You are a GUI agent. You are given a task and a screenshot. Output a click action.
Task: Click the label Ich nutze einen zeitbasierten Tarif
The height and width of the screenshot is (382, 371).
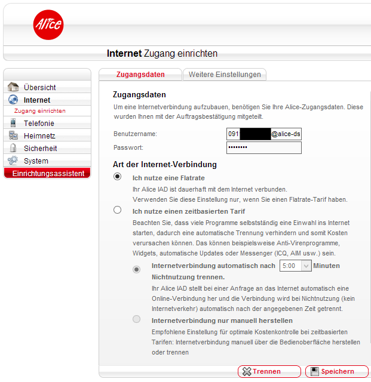pyautogui.click(x=189, y=211)
